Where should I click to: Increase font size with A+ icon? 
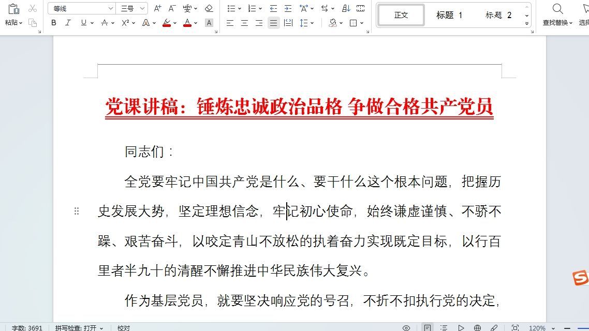[x=157, y=8]
